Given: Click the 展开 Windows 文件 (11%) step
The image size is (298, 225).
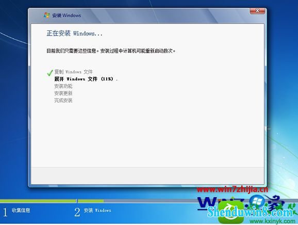Looking at the screenshot, I should 86,79.
